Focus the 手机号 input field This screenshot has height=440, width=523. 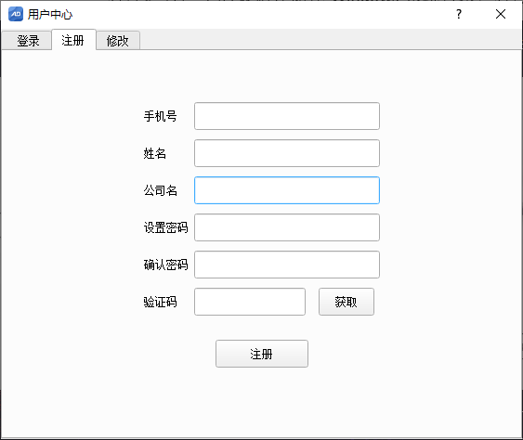(x=287, y=116)
